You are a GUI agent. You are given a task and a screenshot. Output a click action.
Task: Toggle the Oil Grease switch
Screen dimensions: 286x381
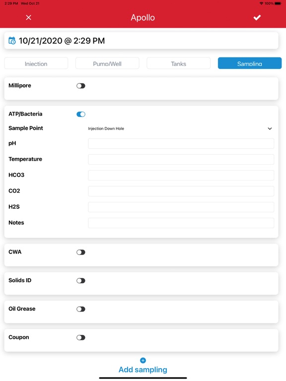pos(81,309)
